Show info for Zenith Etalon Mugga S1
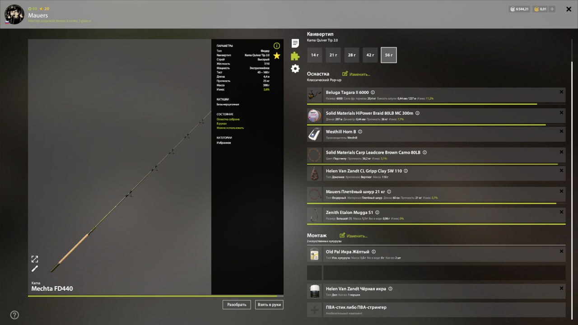This screenshot has height=325, width=578. coord(377,213)
